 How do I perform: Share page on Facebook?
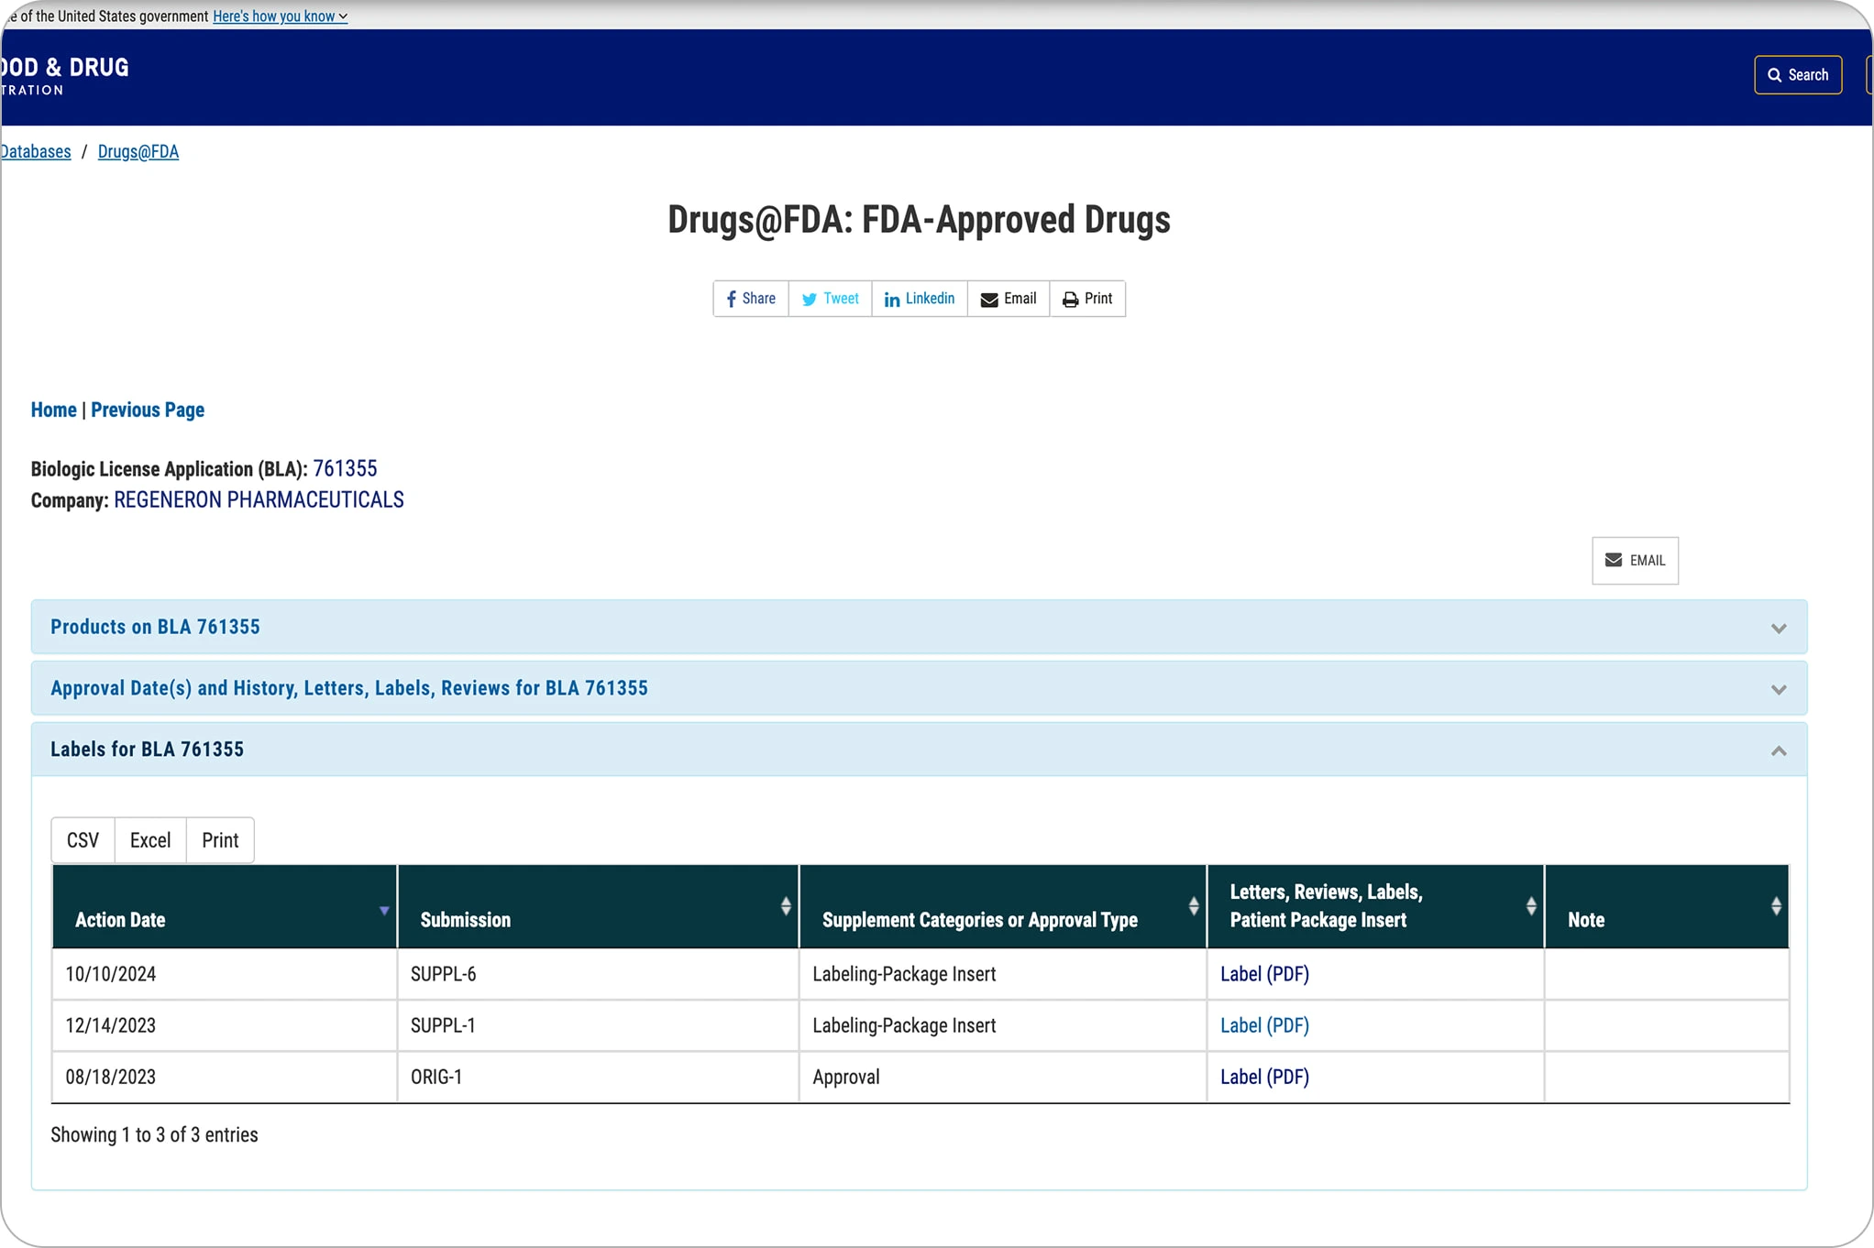[751, 299]
